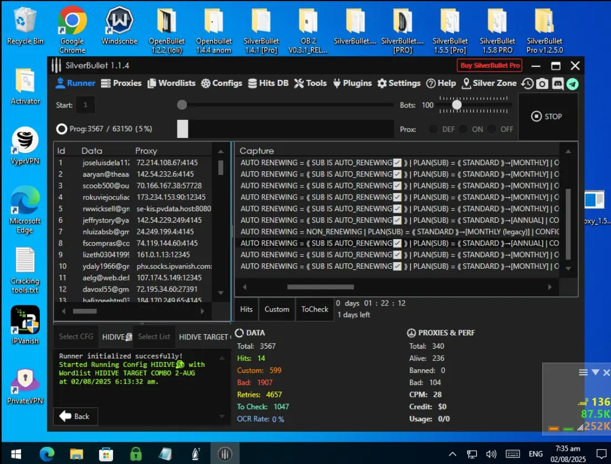611x464 pixels.
Task: Open the Help tab
Action: tap(441, 83)
